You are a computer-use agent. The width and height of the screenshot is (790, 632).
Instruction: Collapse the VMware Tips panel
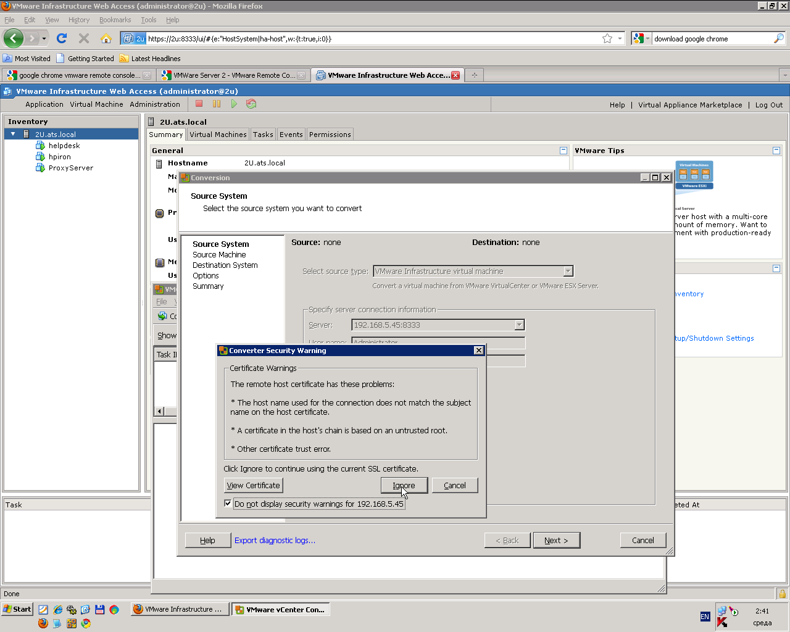point(776,150)
